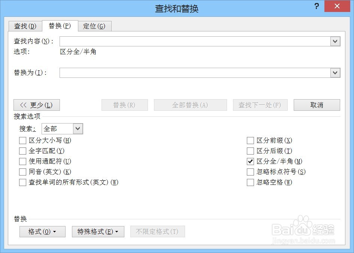Tick the 区分后缀(T) checkbox
Image resolution: width=354 pixels, height=253 pixels.
coord(250,151)
